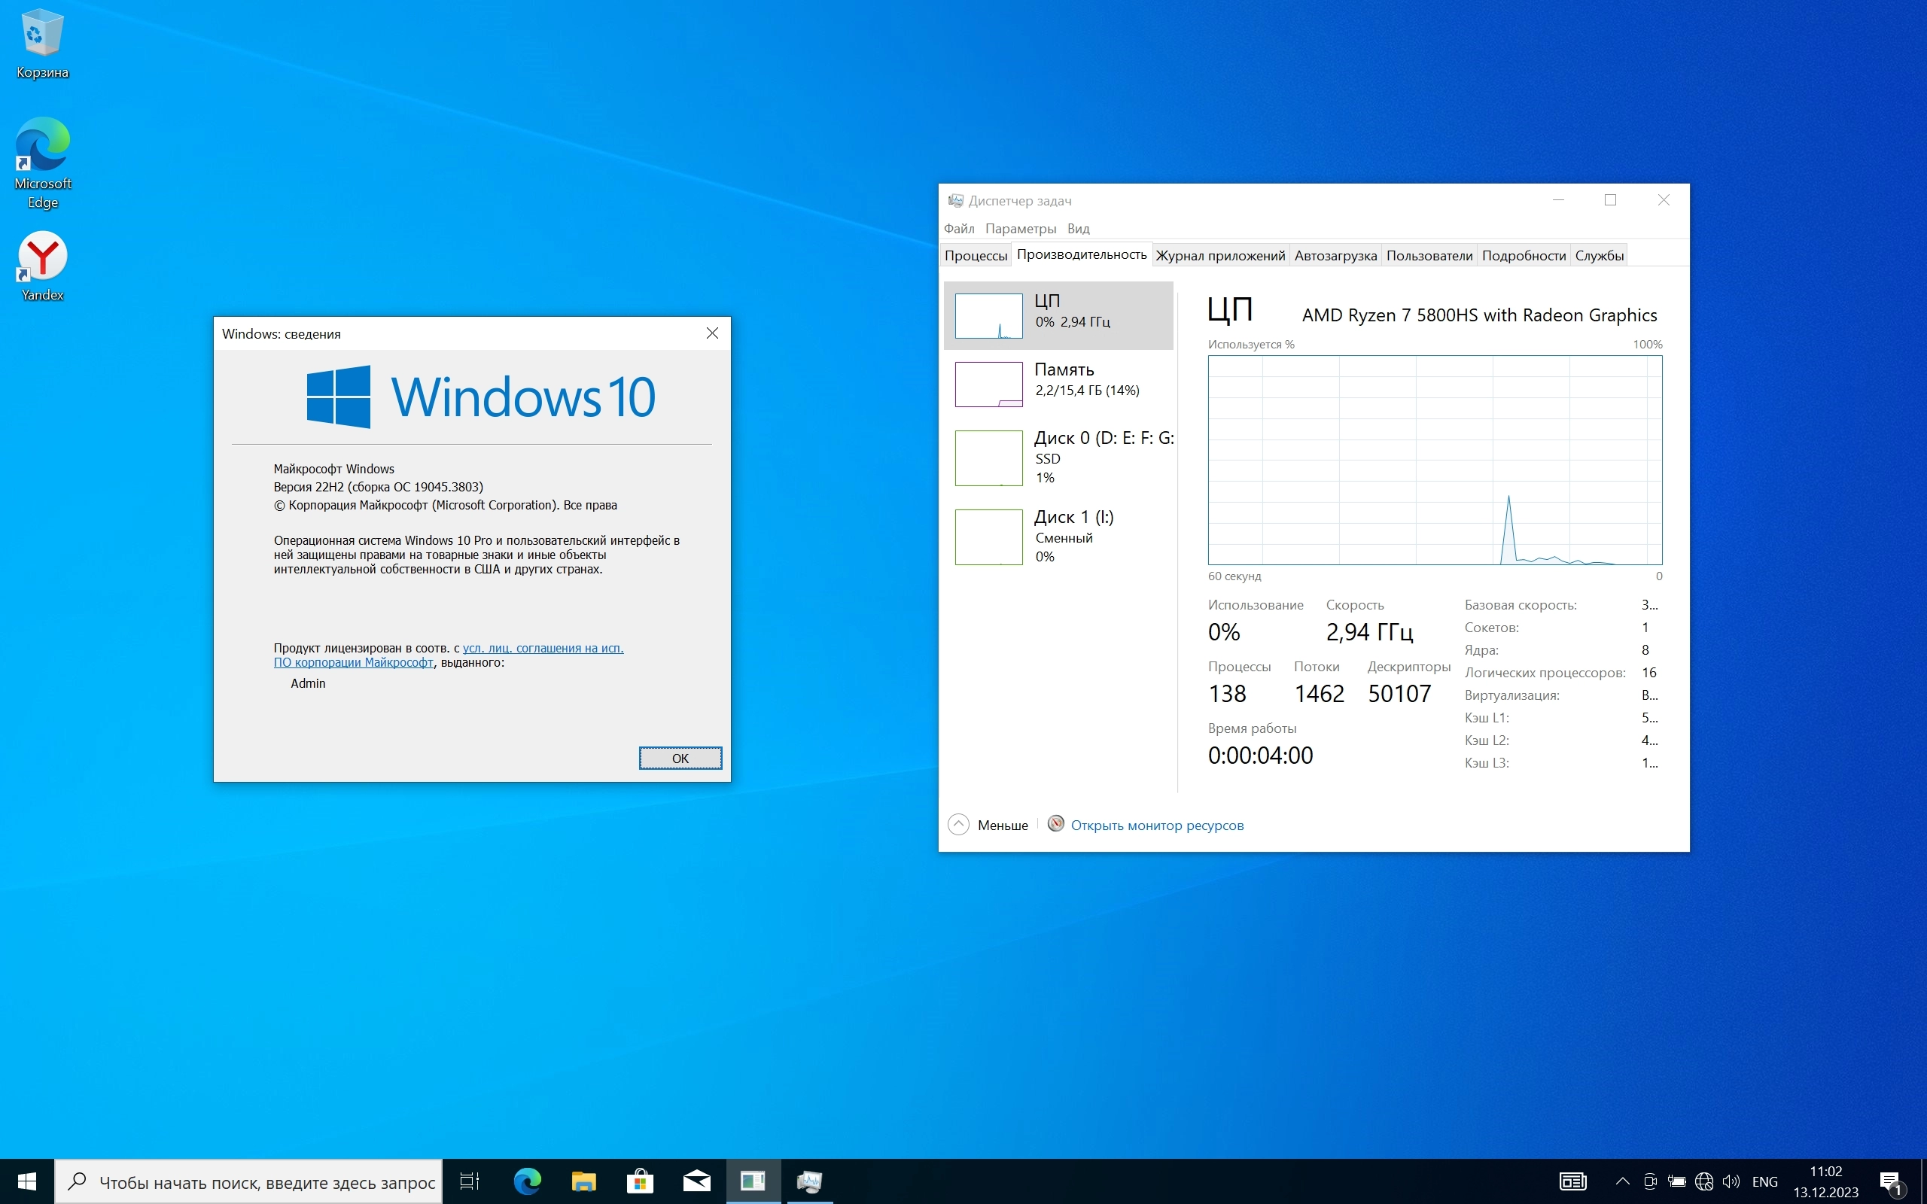Switch to the Процессы tab
Screen dimensions: 1927x1204
tap(976, 256)
